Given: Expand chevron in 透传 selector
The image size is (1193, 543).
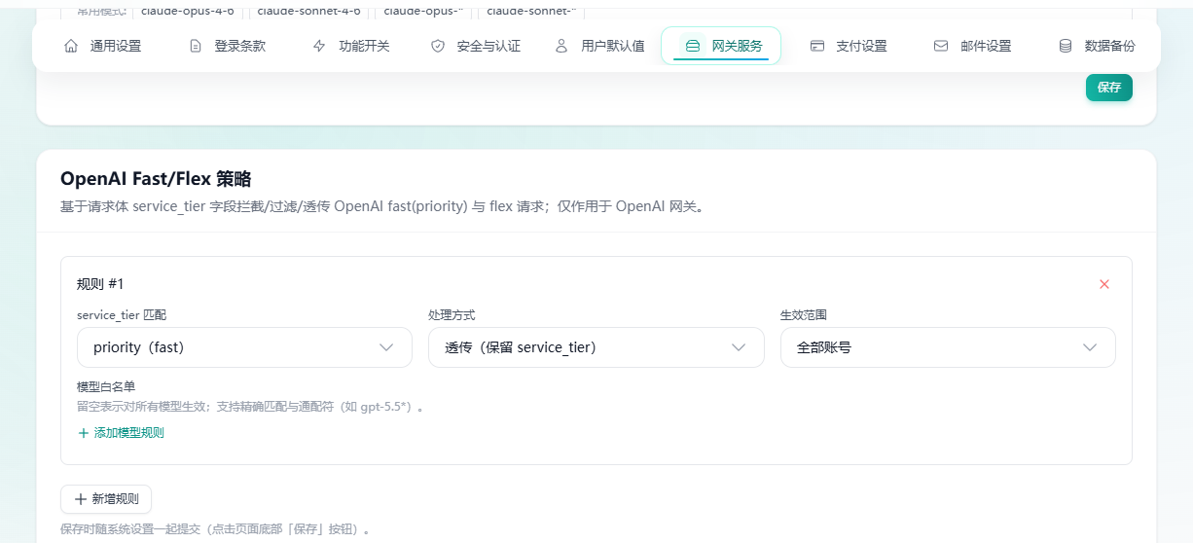Looking at the screenshot, I should pos(739,347).
